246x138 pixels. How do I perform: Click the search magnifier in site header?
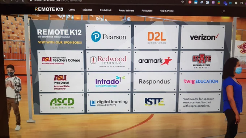point(224,11)
